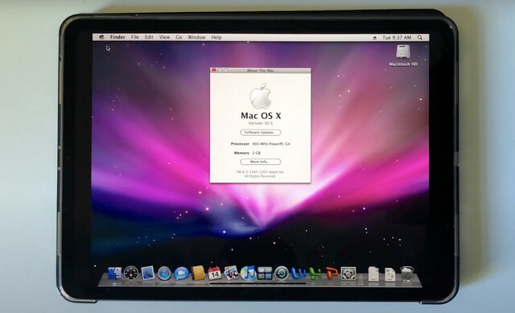Open Spaces from the Dock
Viewport: 515px width, 313px height.
coord(265,274)
